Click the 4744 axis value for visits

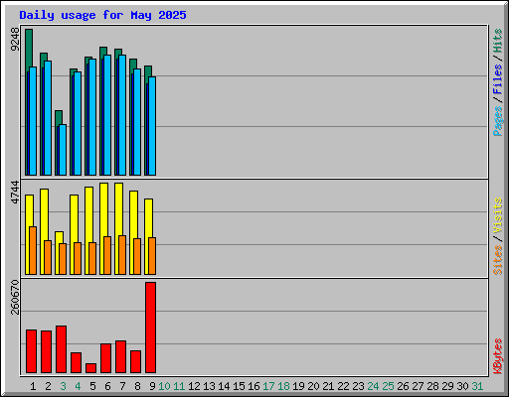pos(15,193)
